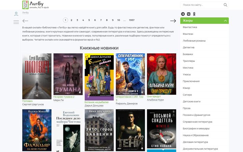Image resolution: width=243 pixels, height=152 pixels.
Task: Open the Детские книги genre
Action: pos(191,101)
